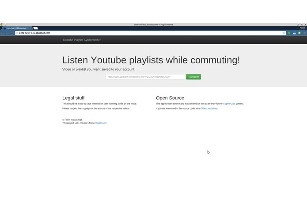The height and width of the screenshot is (218, 307).
Task: Reload the page with the refresh icon
Action: [12, 33]
